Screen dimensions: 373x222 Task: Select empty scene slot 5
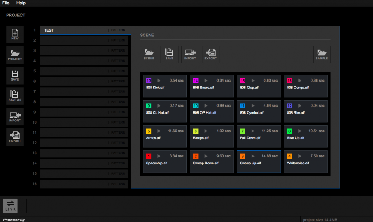click(84, 71)
